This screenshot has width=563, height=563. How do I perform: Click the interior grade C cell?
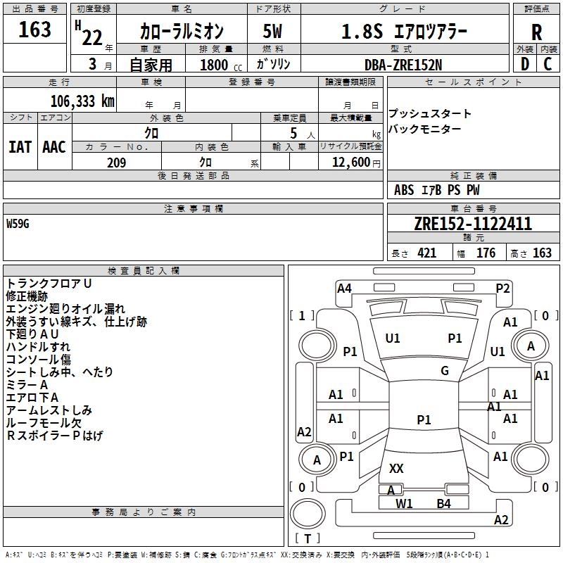coord(548,63)
